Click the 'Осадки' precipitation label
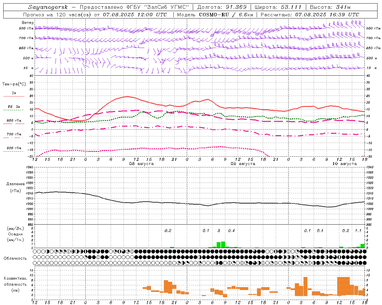382x305 pixels. click(x=15, y=234)
